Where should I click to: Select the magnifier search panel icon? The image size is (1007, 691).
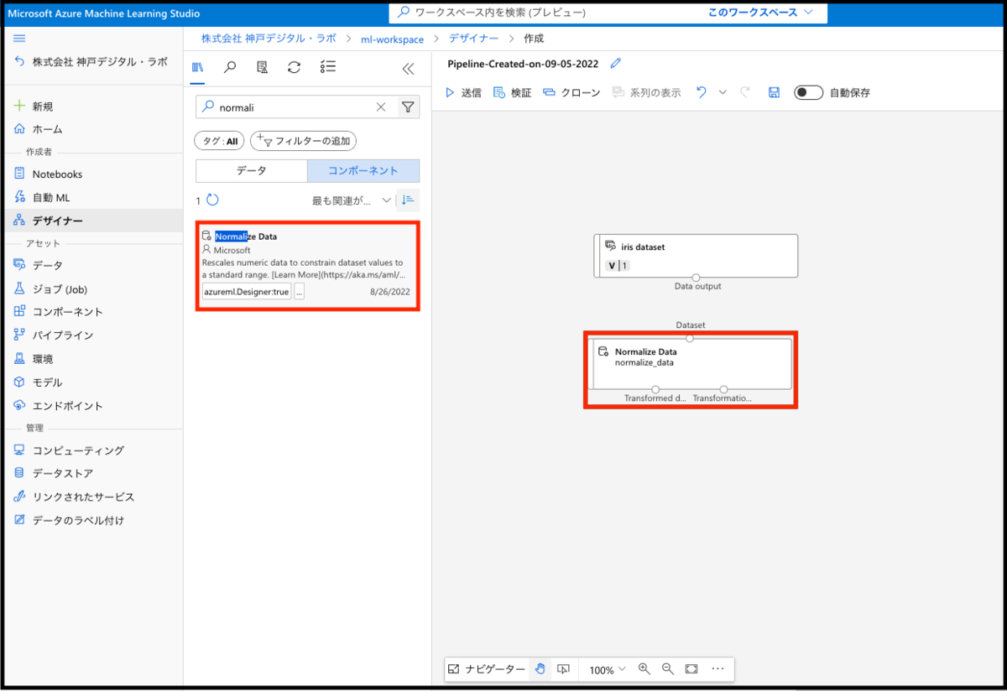[x=230, y=68]
